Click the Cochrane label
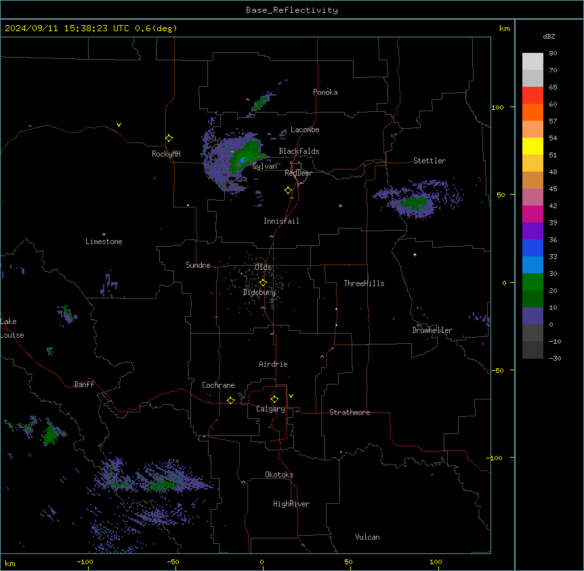The width and height of the screenshot is (584, 571). (x=218, y=385)
